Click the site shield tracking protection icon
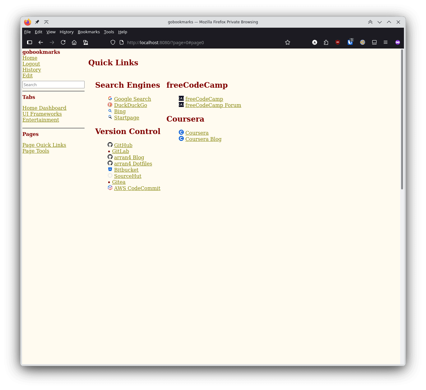Screen dimensions: 426x390 click(x=113, y=42)
